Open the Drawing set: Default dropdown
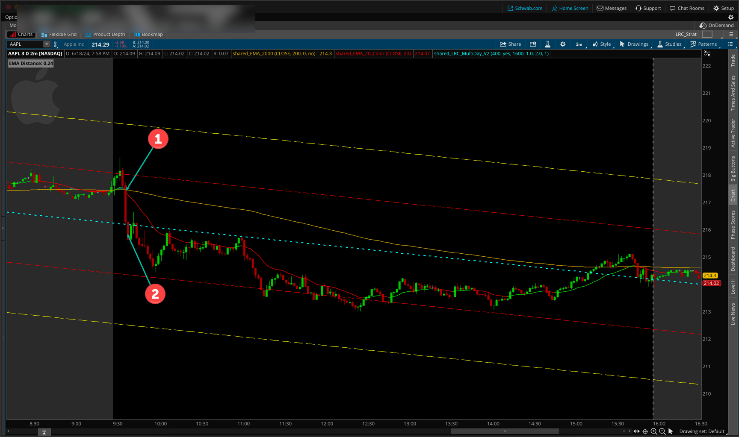 [x=702, y=431]
